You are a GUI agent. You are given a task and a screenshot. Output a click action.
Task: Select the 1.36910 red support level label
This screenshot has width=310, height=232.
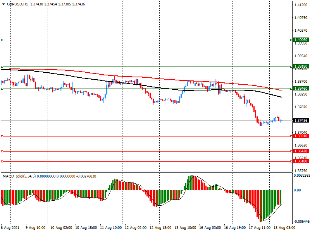pyautogui.click(x=301, y=136)
